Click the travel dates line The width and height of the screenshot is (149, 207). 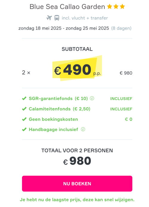(75, 28)
